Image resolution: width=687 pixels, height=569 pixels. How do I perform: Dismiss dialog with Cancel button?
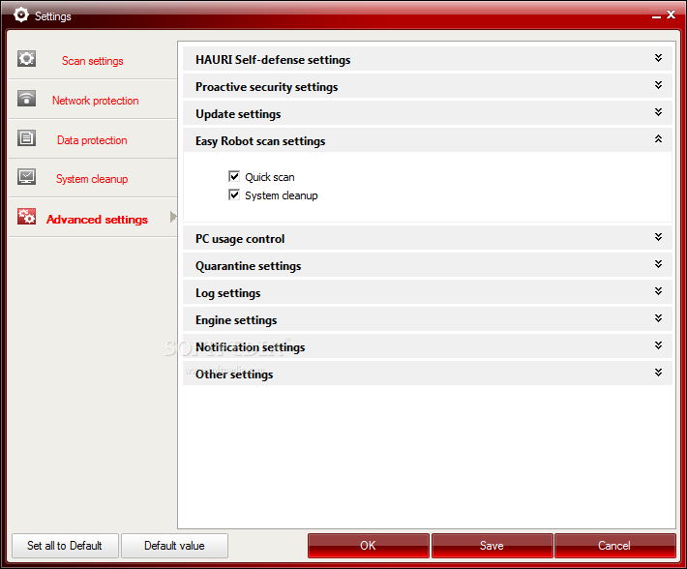614,546
